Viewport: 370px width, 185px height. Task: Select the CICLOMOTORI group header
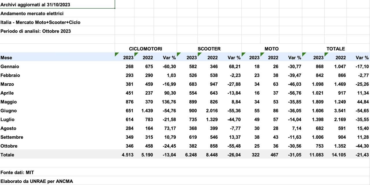pyautogui.click(x=146, y=49)
